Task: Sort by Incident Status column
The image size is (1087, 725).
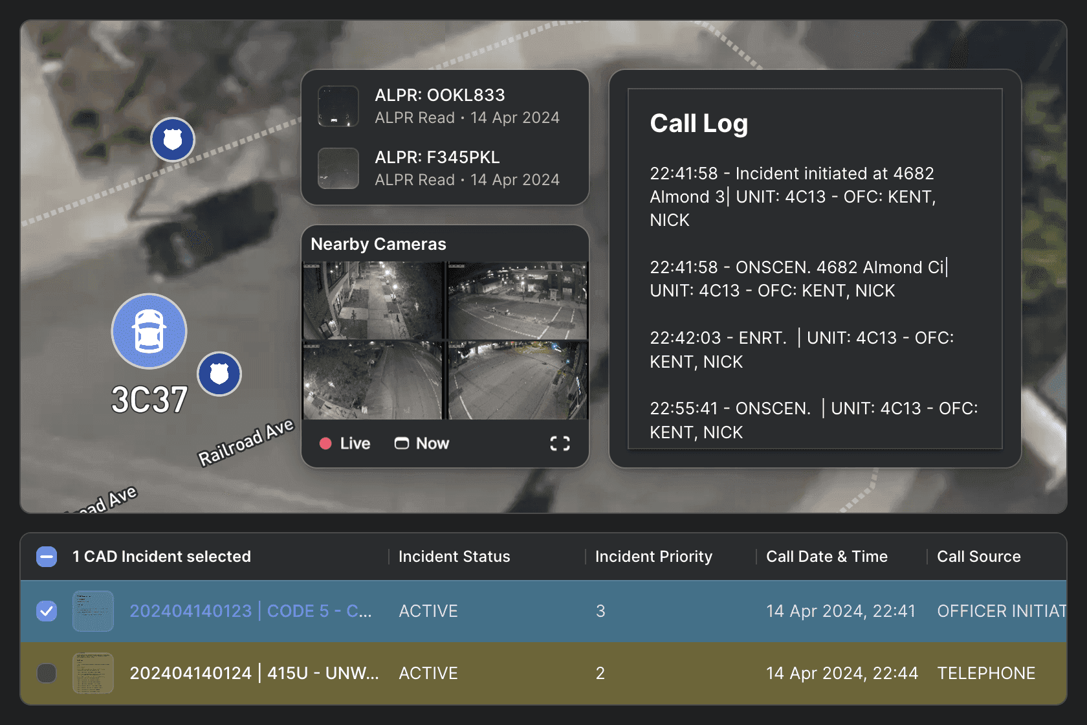Action: tap(454, 557)
